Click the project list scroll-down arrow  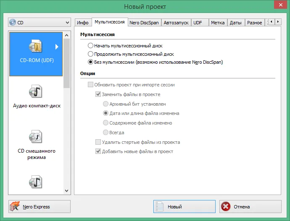[66, 191]
